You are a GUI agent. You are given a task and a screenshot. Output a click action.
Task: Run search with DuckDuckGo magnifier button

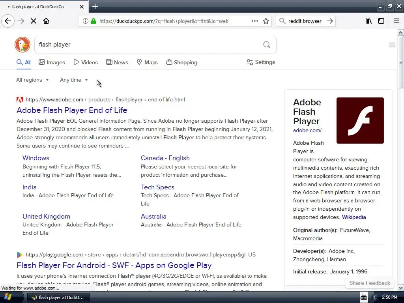[267, 45]
